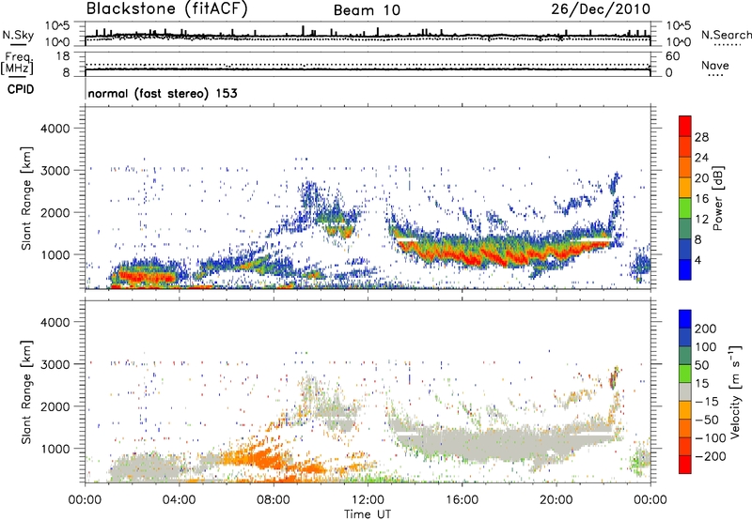Image resolution: width=752 pixels, height=520 pixels.
Task: Click the blue bottom of power colorbar
Action: [x=685, y=269]
